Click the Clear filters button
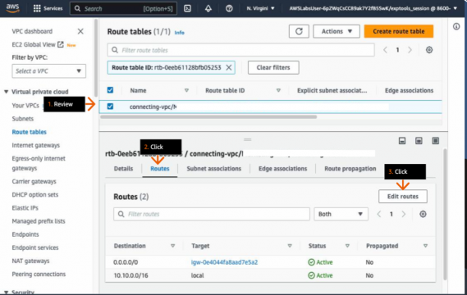Image resolution: width=467 pixels, height=295 pixels. (x=273, y=67)
